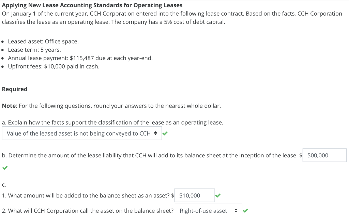The height and width of the screenshot is (222, 349).
Task: Click the chevron in the Right-of-use asset dropdown
Action: click(x=237, y=210)
